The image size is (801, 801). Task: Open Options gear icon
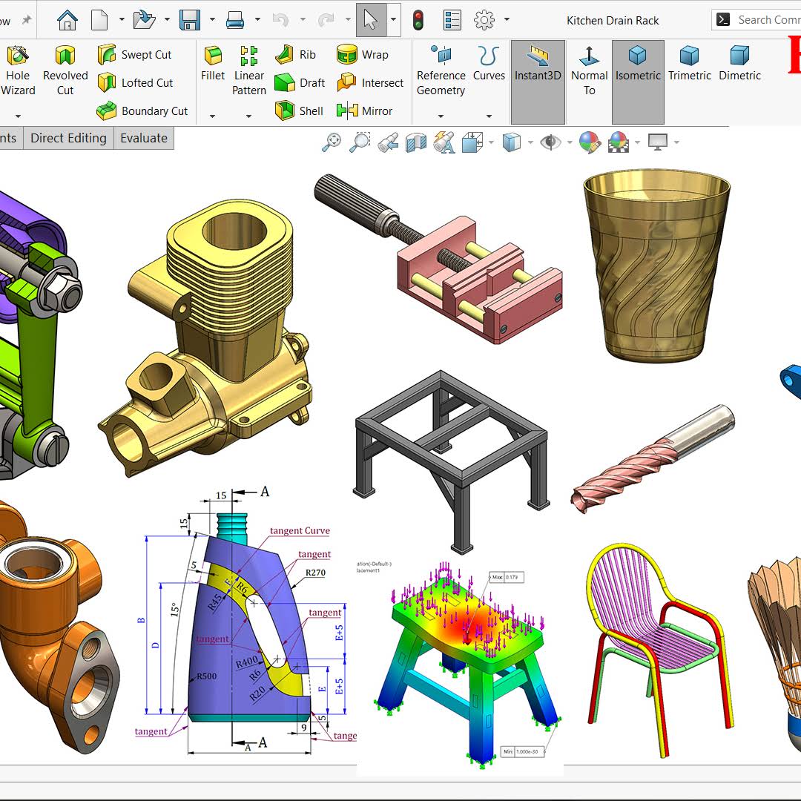tap(484, 21)
